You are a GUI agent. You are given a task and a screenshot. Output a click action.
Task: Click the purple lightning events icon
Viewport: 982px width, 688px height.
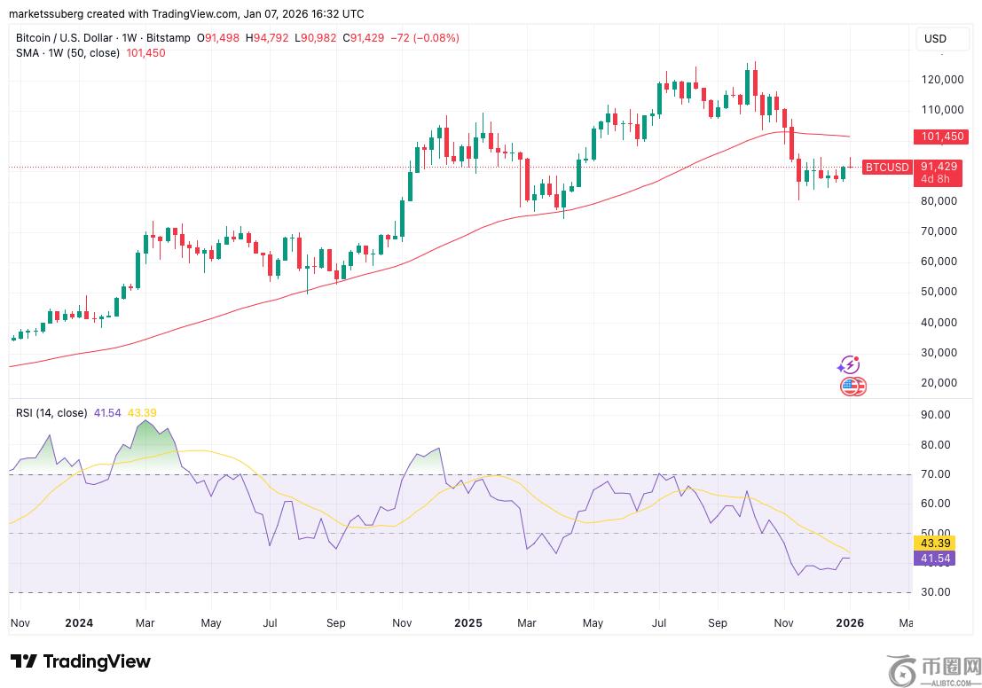(x=849, y=365)
